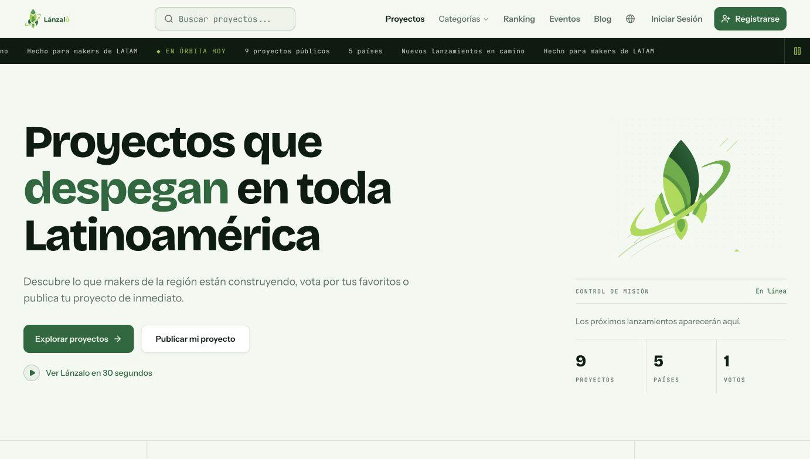
Task: Click the search magnifier icon
Action: [x=169, y=19]
